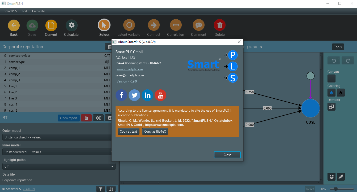
Task: Follow the www.smartpls.com link
Action: 130,69
